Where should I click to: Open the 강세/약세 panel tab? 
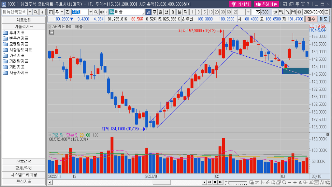[x=24, y=168]
